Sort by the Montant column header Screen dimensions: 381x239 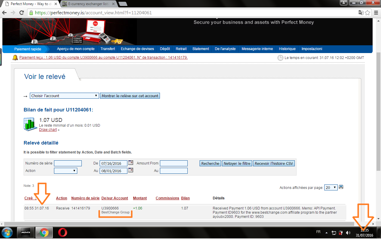point(140,198)
